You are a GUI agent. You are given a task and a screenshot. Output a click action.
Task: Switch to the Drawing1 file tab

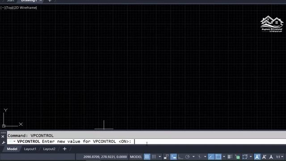click(x=29, y=1)
